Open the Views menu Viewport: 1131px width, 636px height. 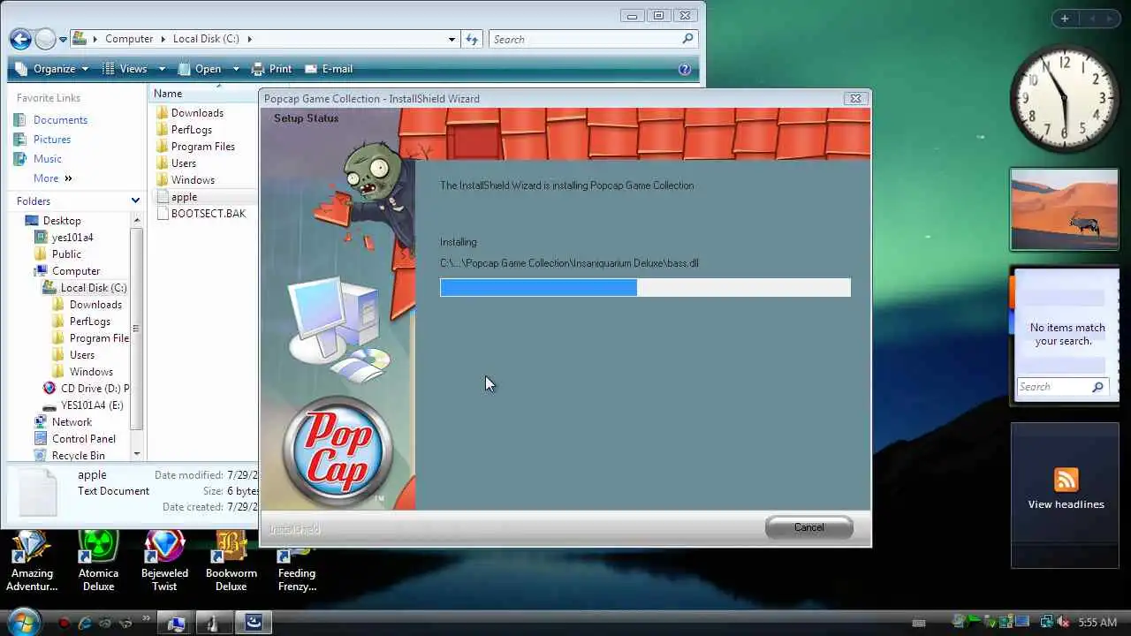coord(125,69)
